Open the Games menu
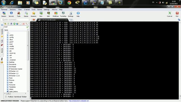181x102 pixels. [40, 9]
